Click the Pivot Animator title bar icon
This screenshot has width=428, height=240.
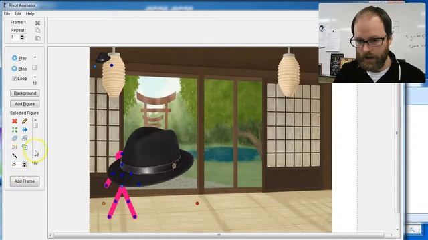[5, 5]
